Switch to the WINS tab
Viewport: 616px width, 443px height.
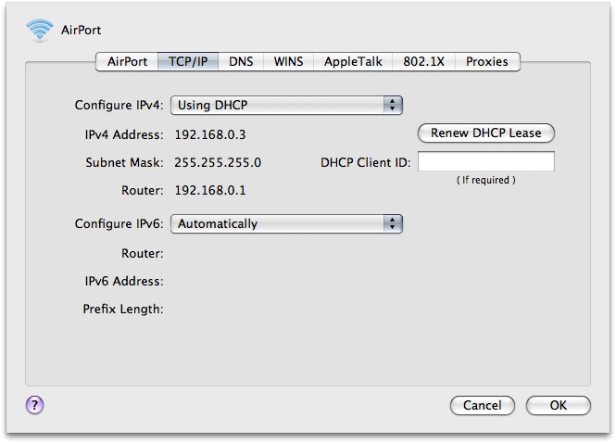click(x=288, y=62)
